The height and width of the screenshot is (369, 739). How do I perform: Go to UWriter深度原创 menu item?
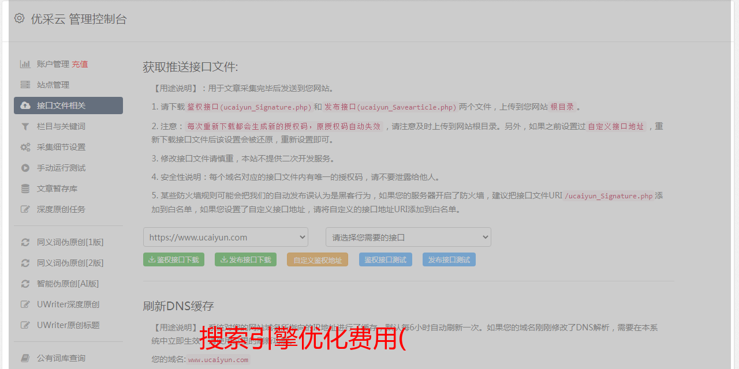68,304
